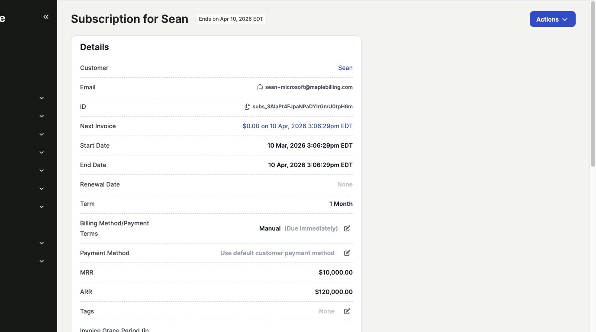596x332 pixels.
Task: Copy the subscription ID
Action: (x=247, y=107)
